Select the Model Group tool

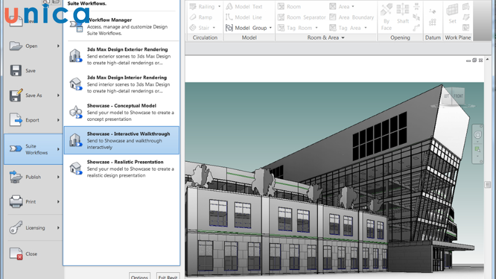[246, 28]
